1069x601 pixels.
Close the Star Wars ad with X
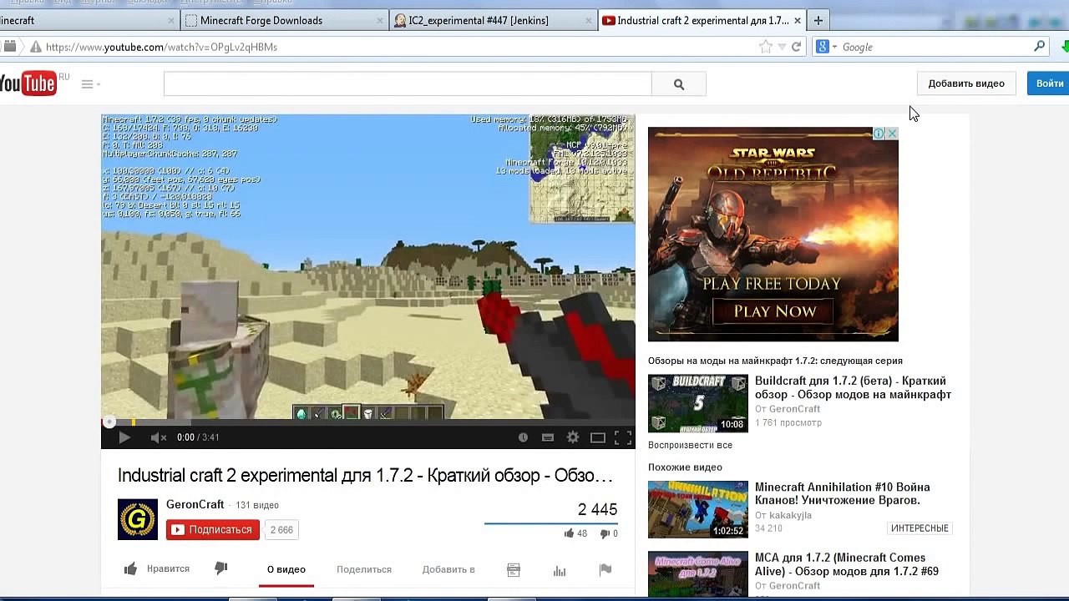click(x=892, y=134)
